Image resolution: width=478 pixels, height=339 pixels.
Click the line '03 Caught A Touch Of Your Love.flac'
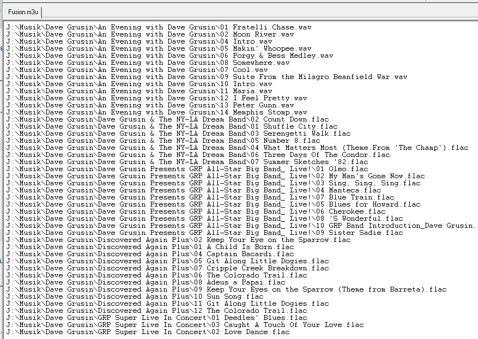point(185,325)
